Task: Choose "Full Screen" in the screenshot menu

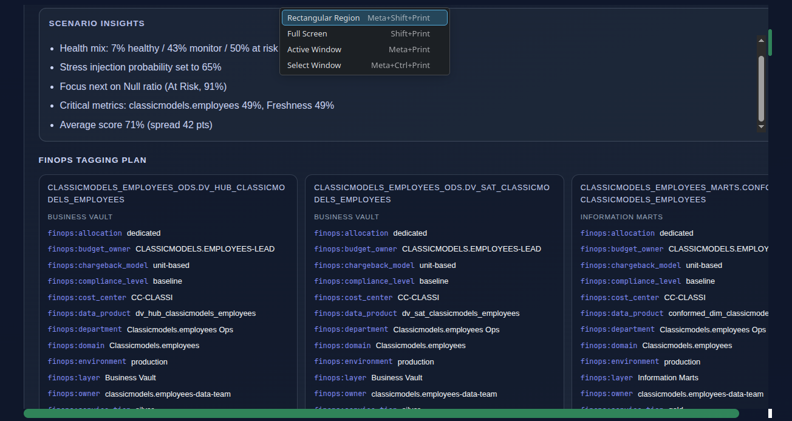Action: [x=307, y=33]
